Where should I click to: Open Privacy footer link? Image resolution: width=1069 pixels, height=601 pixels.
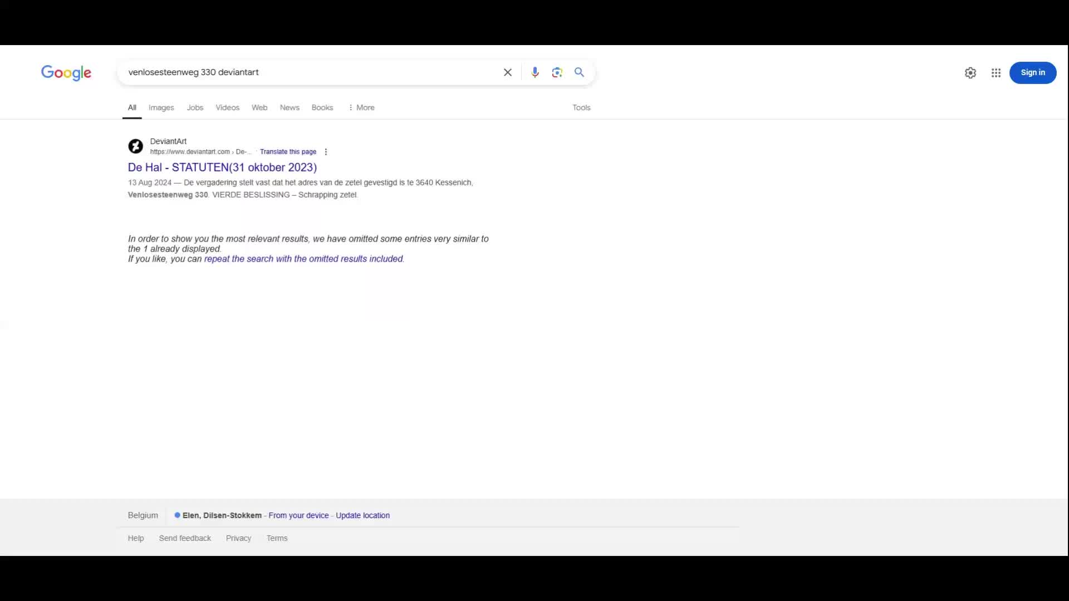click(238, 538)
